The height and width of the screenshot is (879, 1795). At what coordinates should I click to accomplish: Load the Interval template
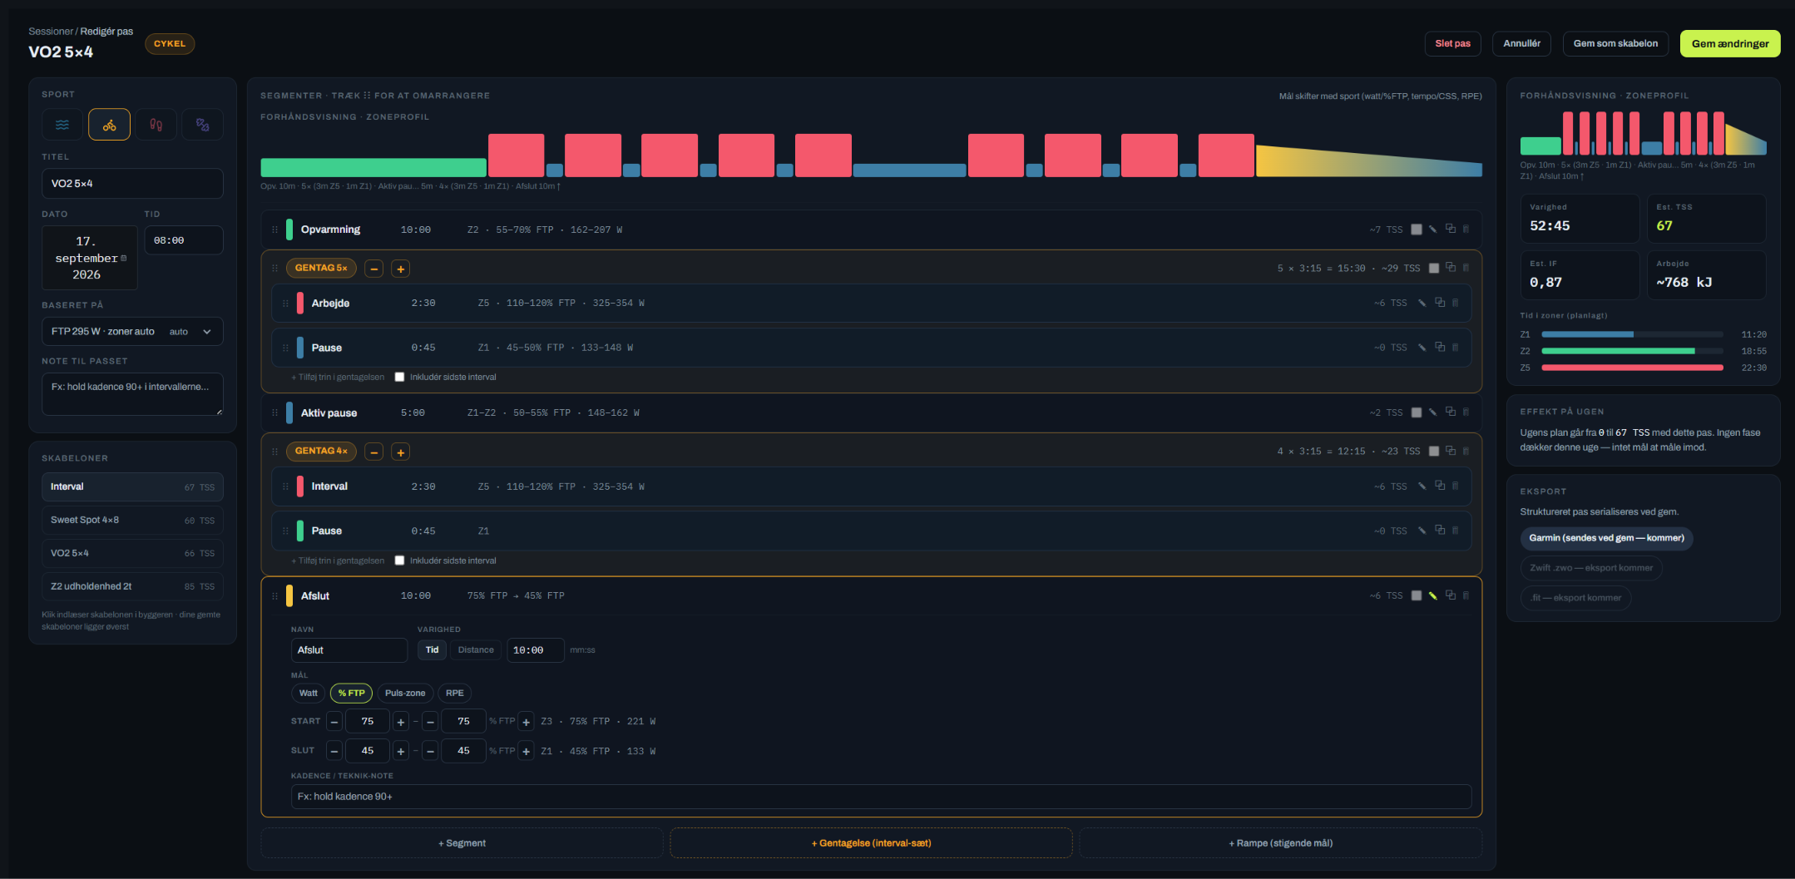point(132,487)
